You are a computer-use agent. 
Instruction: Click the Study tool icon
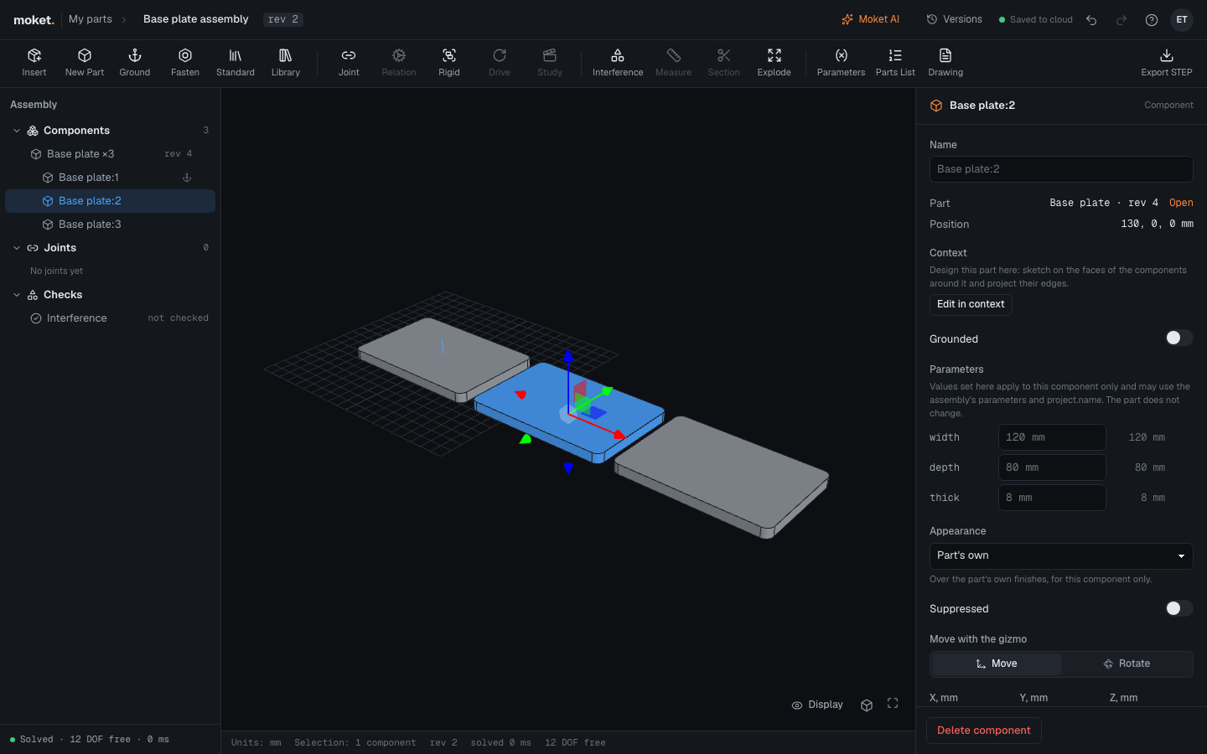(x=550, y=55)
